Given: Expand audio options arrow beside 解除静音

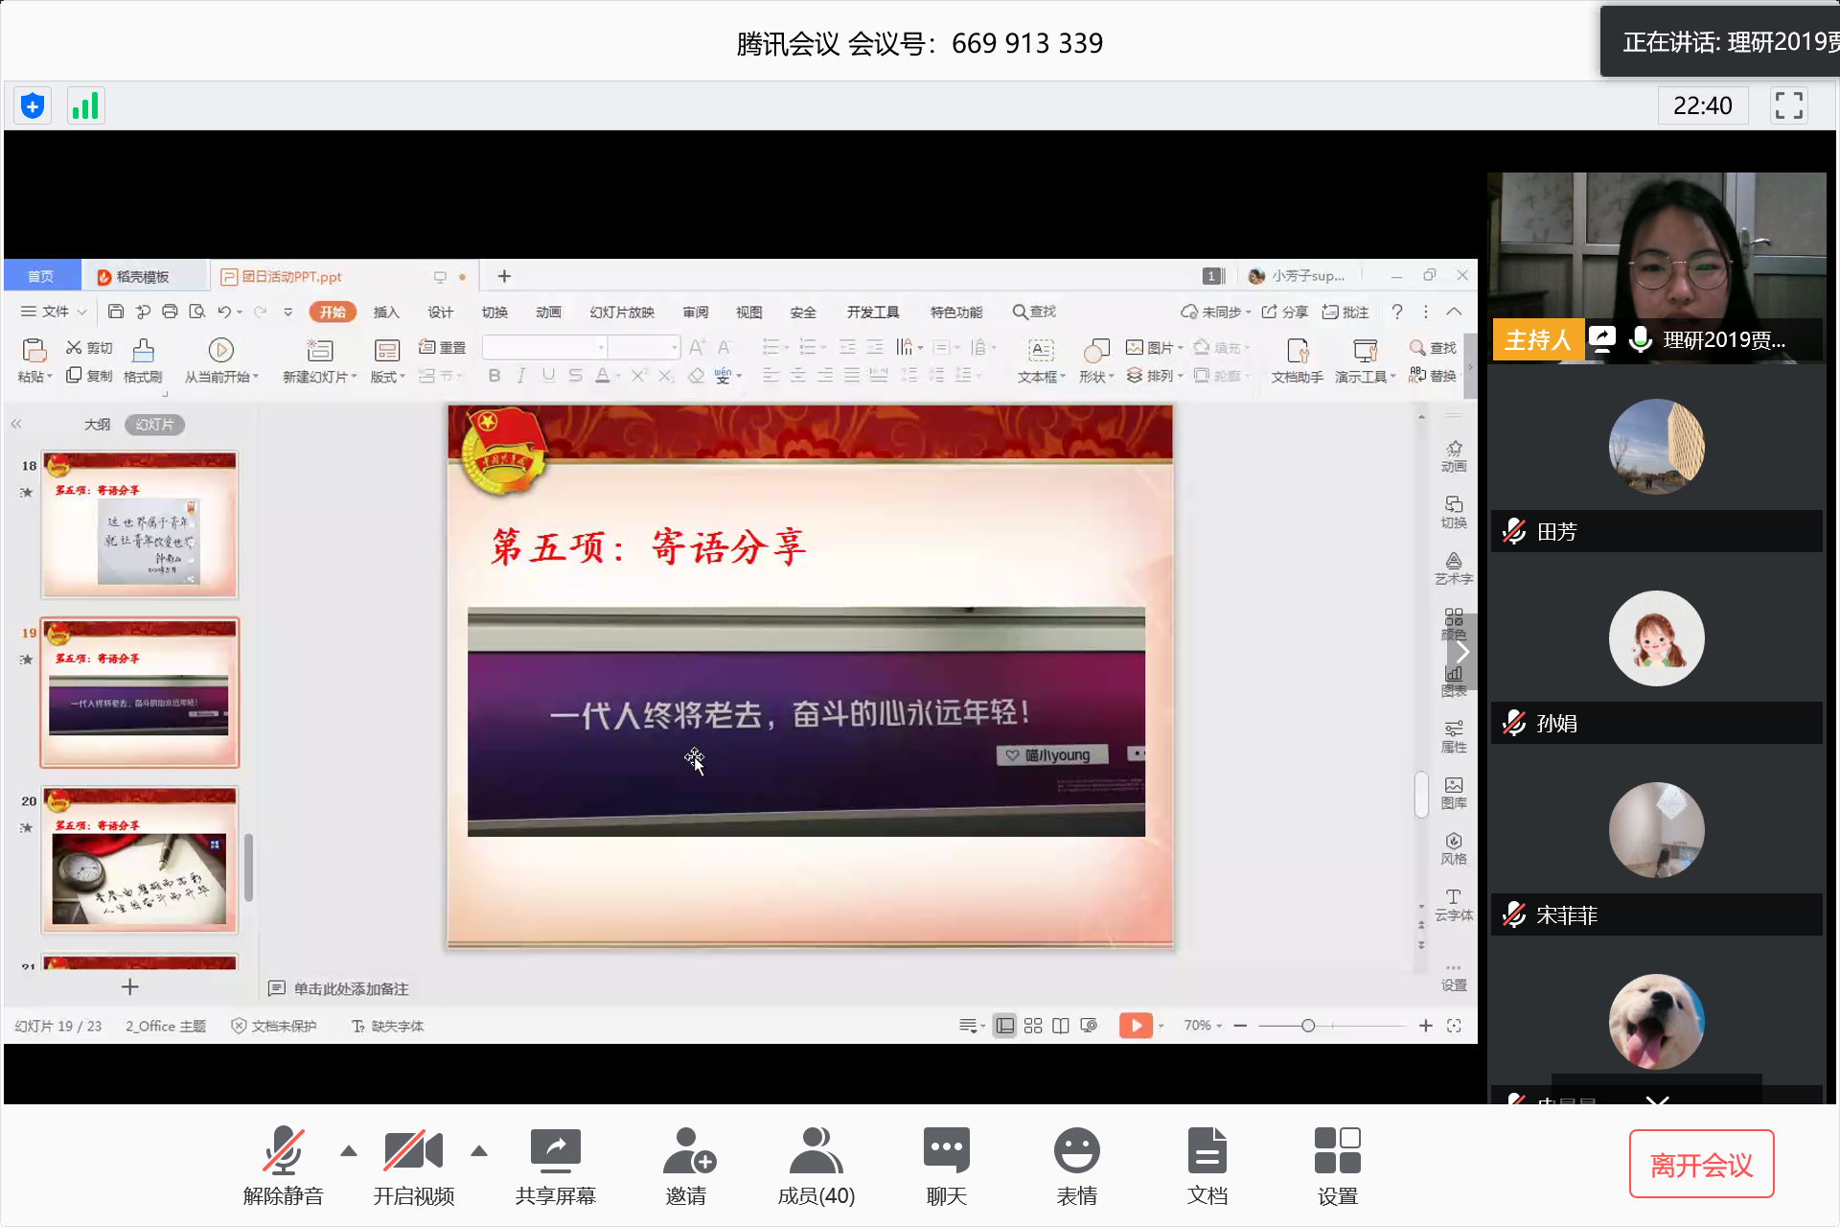Looking at the screenshot, I should point(349,1150).
